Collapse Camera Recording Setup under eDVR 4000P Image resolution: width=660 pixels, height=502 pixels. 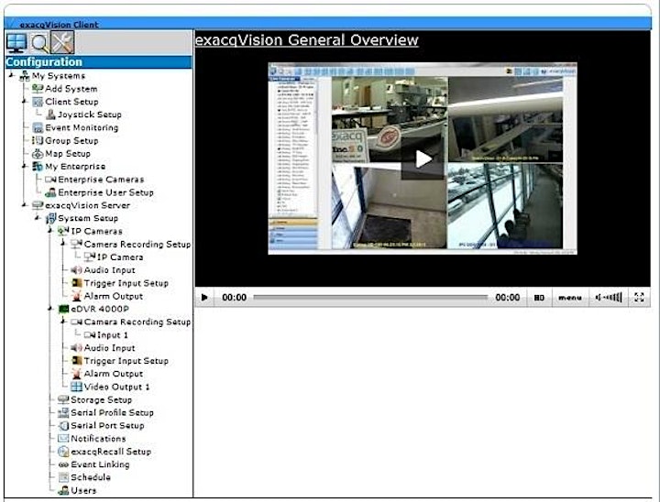[x=63, y=322]
